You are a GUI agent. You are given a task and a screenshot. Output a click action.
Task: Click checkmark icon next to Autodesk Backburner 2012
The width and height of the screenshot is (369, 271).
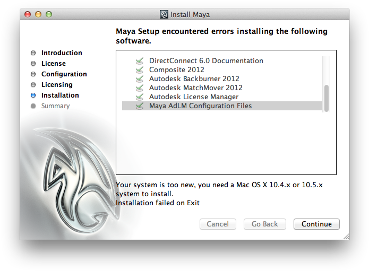point(140,78)
